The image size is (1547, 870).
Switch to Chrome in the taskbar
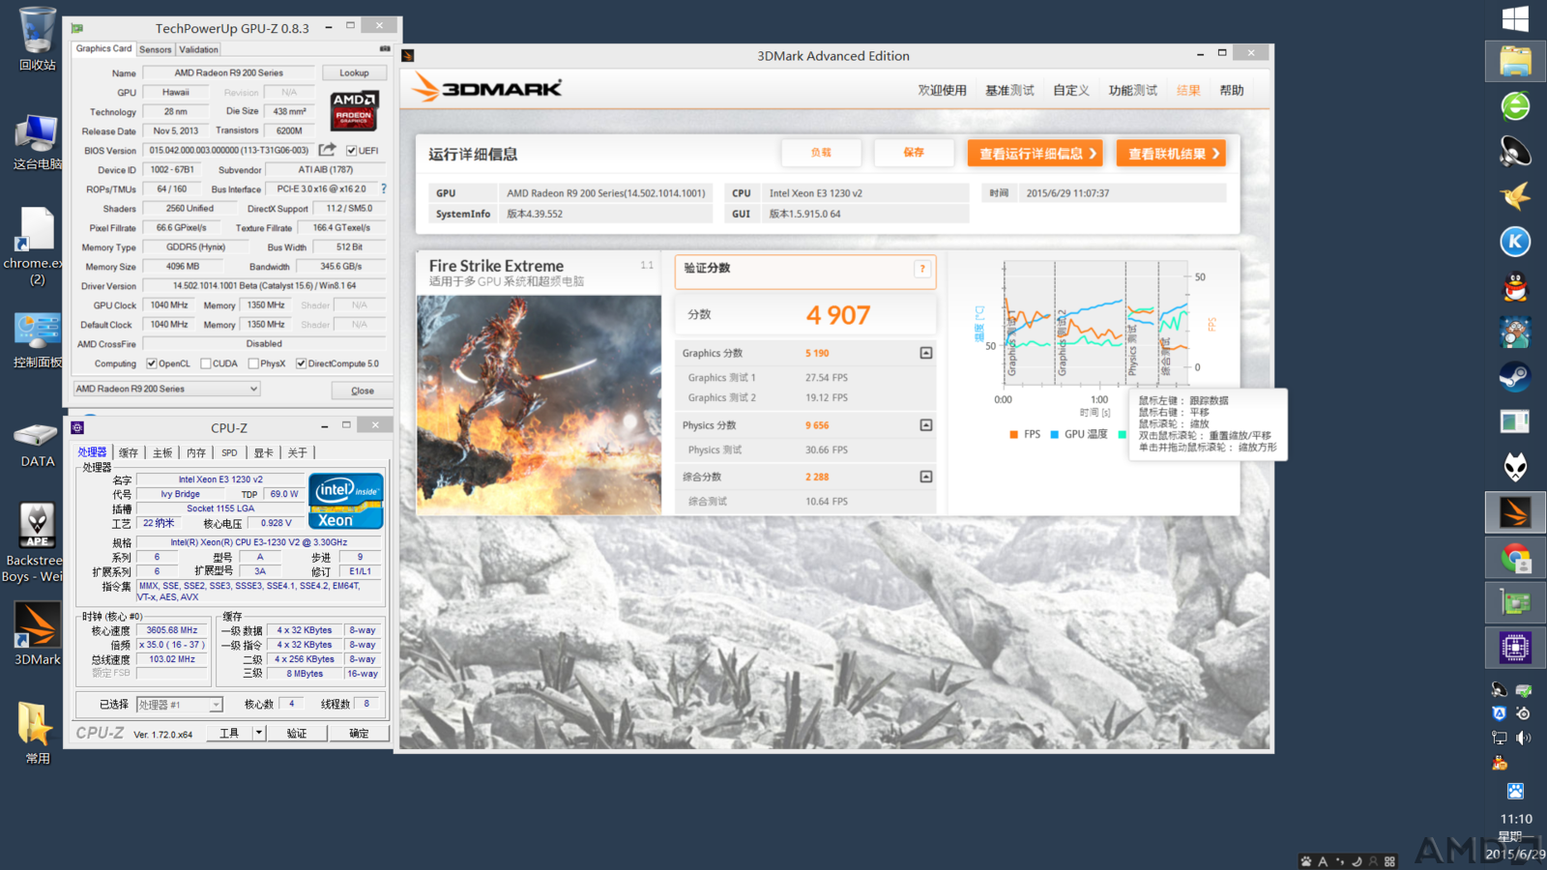1515,558
